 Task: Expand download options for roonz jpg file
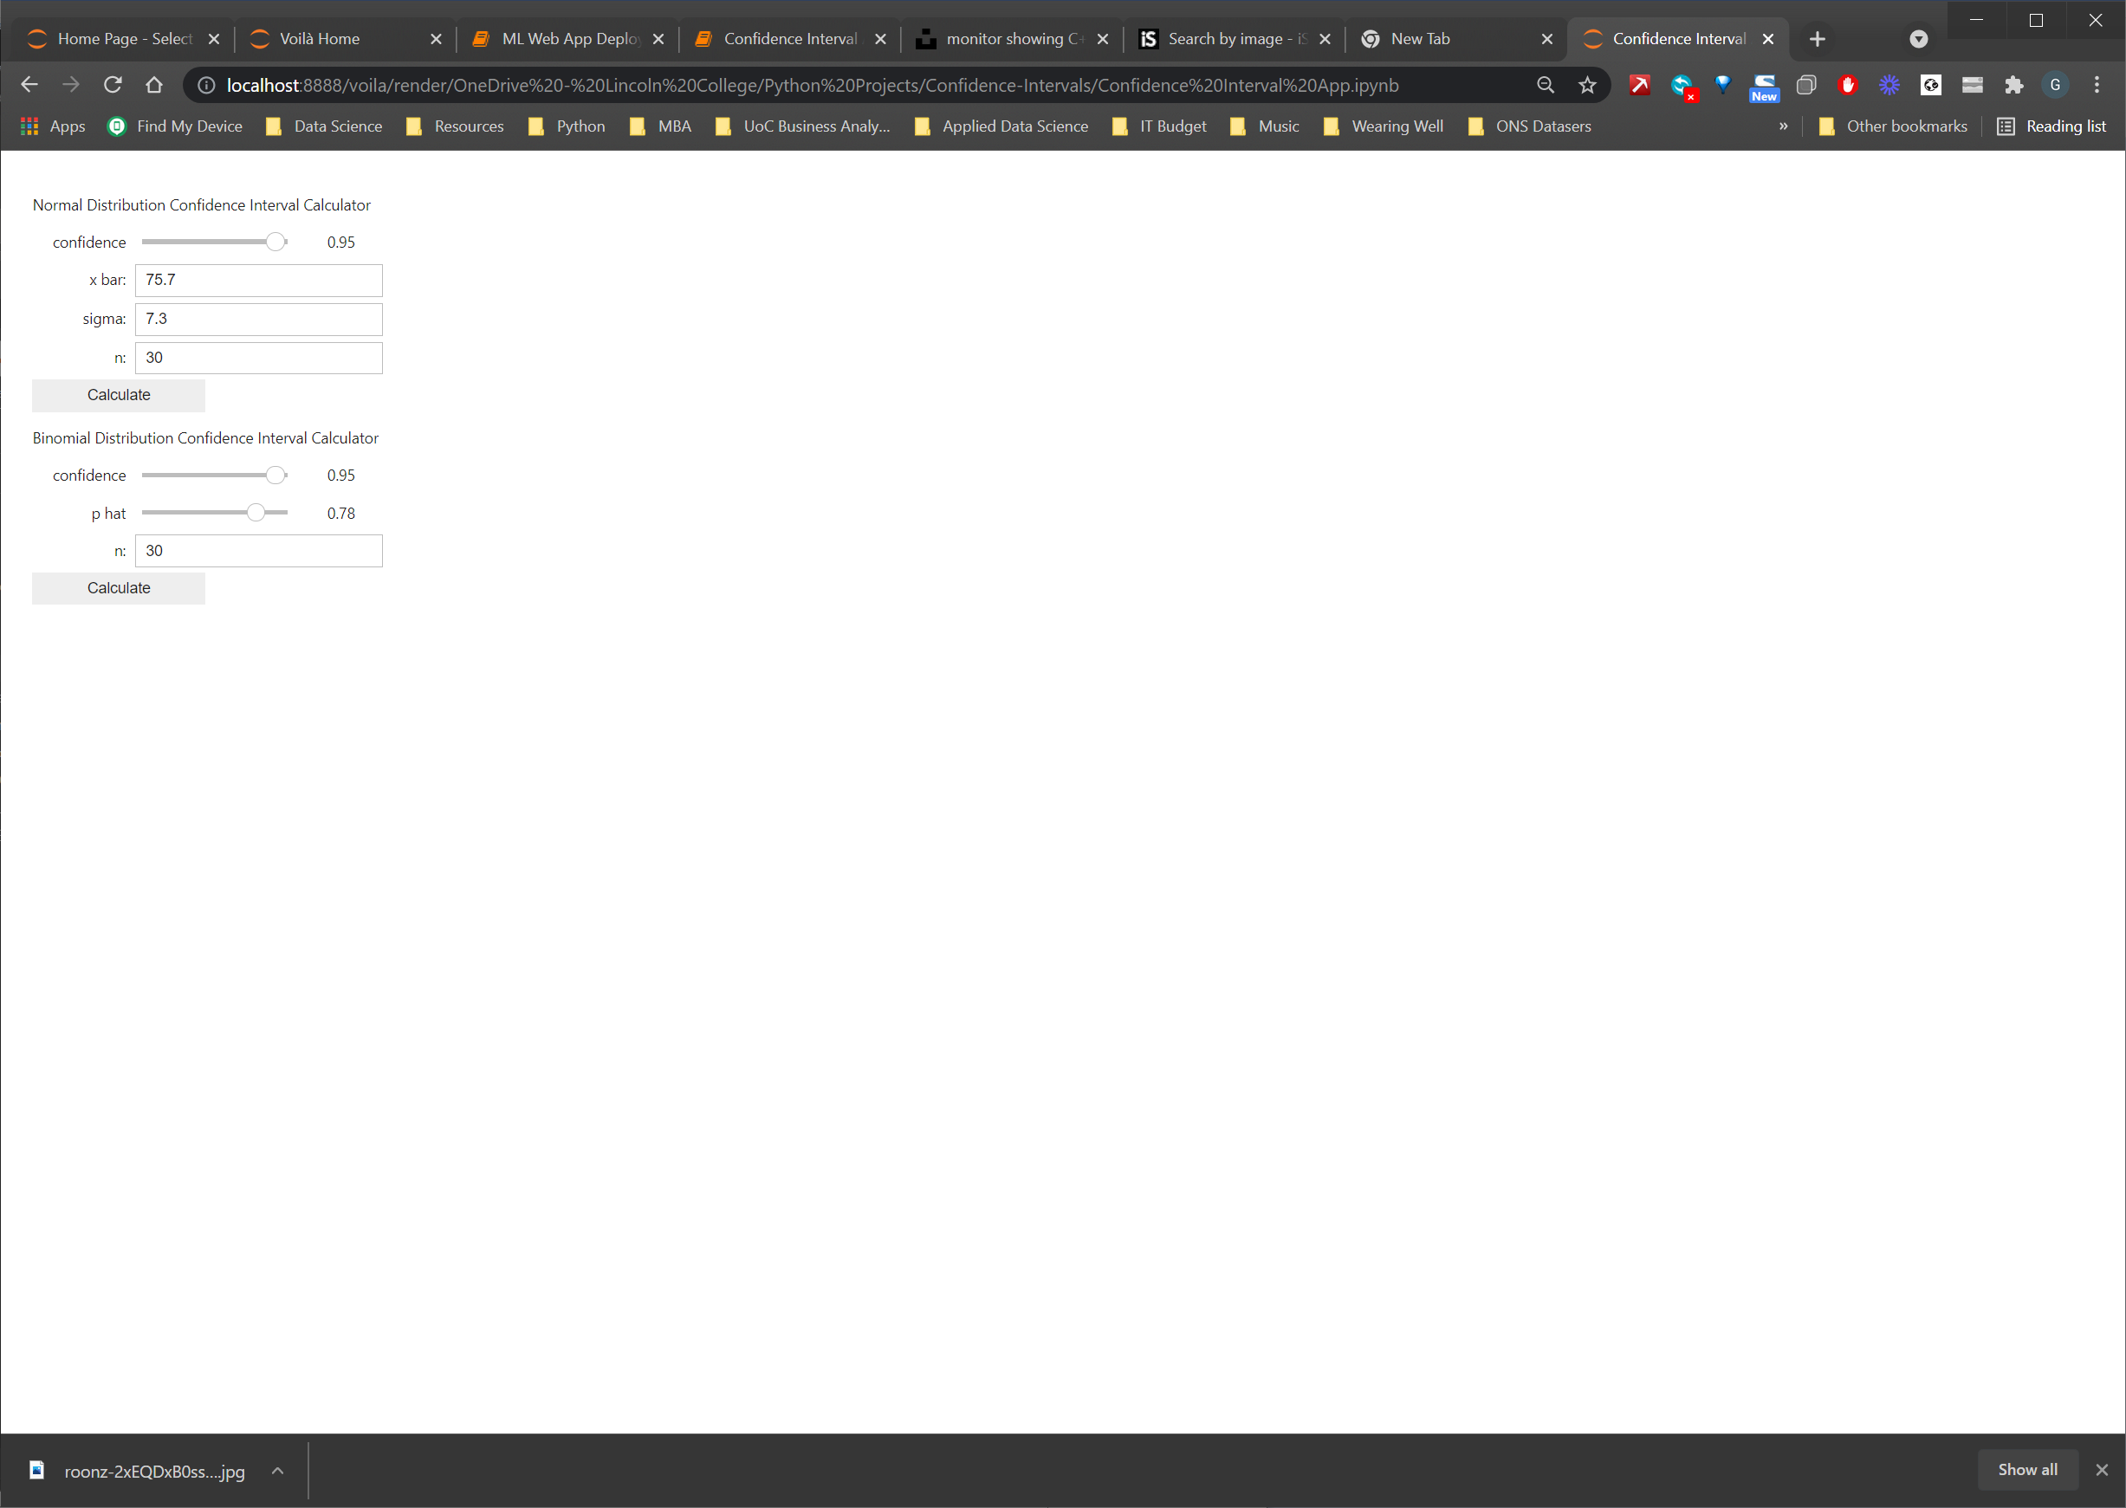tap(278, 1471)
